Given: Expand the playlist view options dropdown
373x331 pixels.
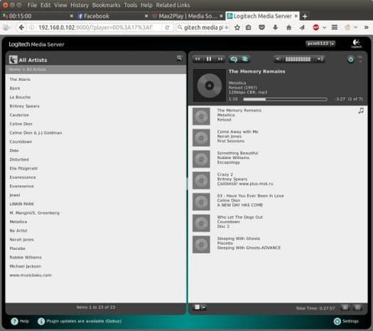Looking at the screenshot, I should pos(200,308).
